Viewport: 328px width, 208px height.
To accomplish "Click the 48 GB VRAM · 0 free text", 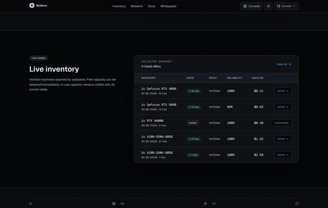I will click(x=153, y=125).
